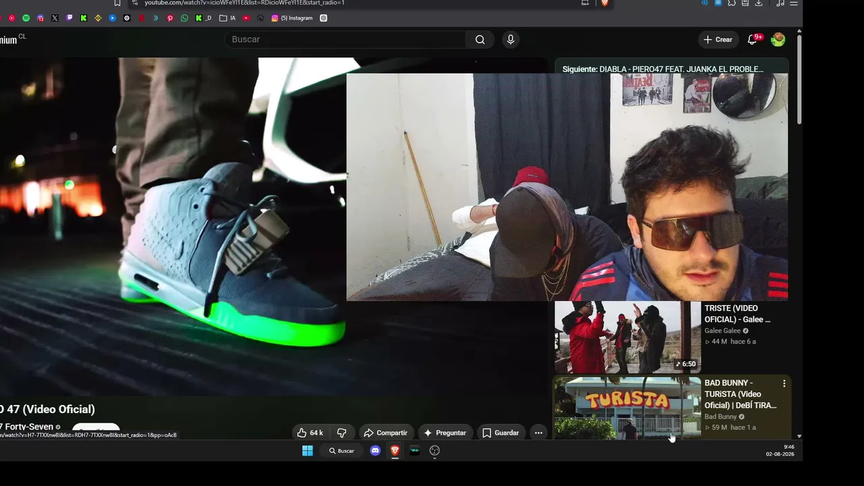Open the Spotify bookmark in the bookmarks bar
Viewport: 864px width, 486px height.
[26, 18]
